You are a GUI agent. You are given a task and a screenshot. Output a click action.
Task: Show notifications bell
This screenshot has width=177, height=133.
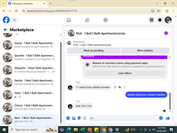point(160,20)
